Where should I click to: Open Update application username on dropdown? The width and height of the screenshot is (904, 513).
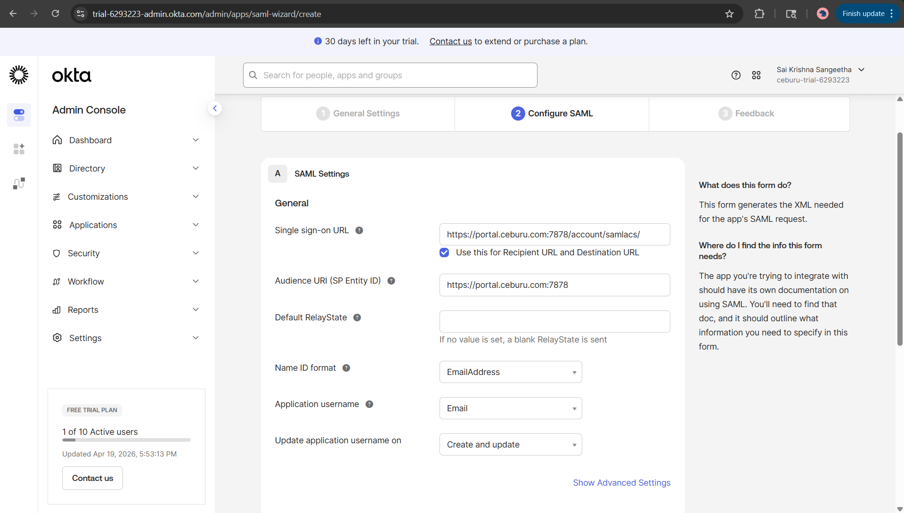click(511, 445)
